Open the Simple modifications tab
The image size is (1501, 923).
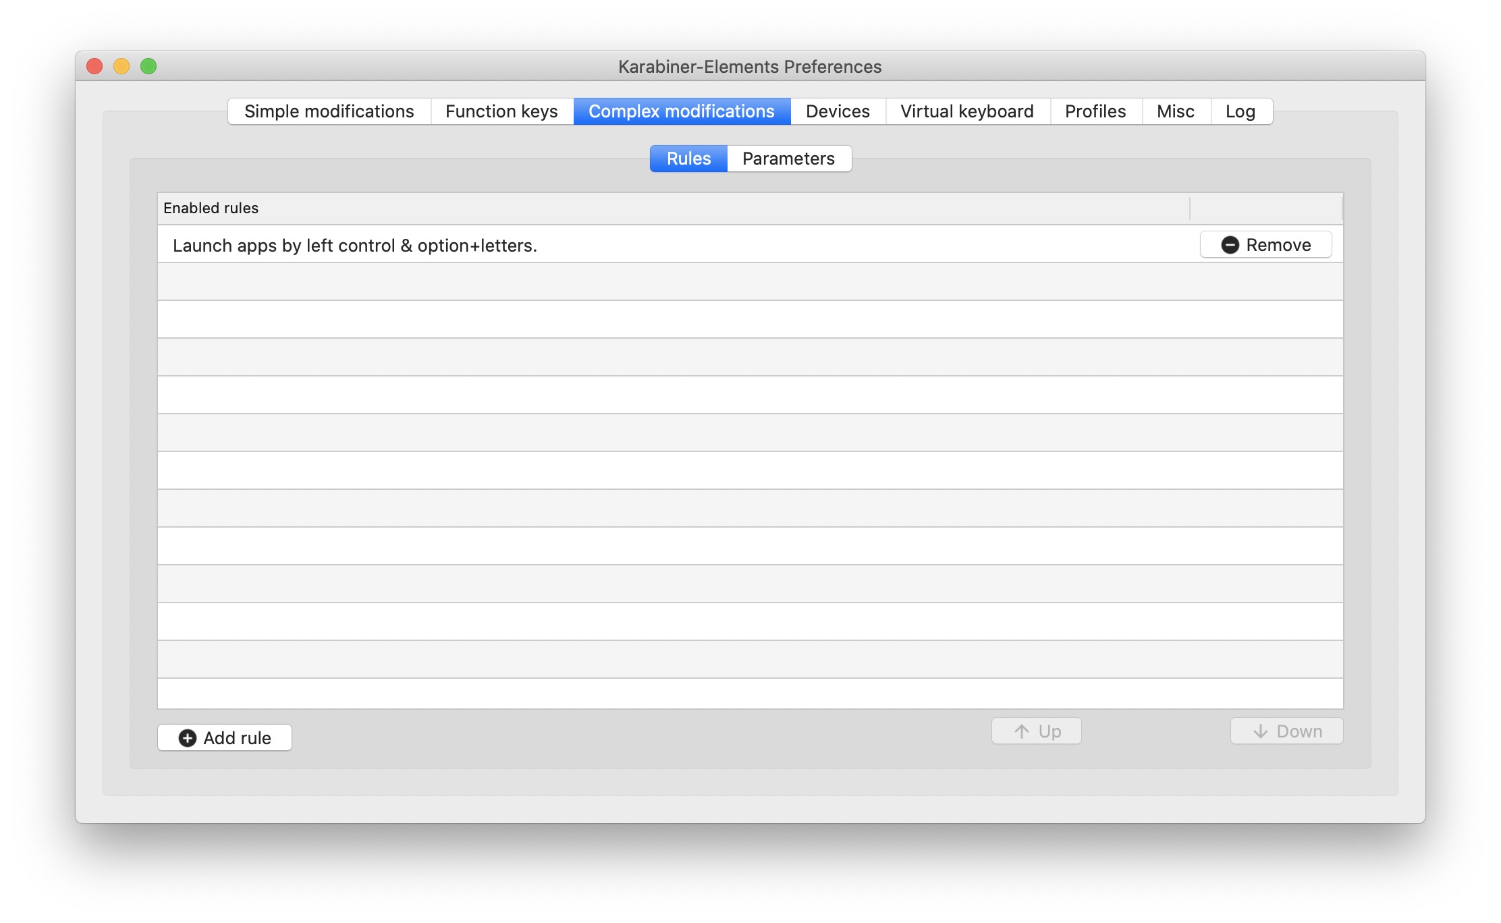tap(329, 111)
